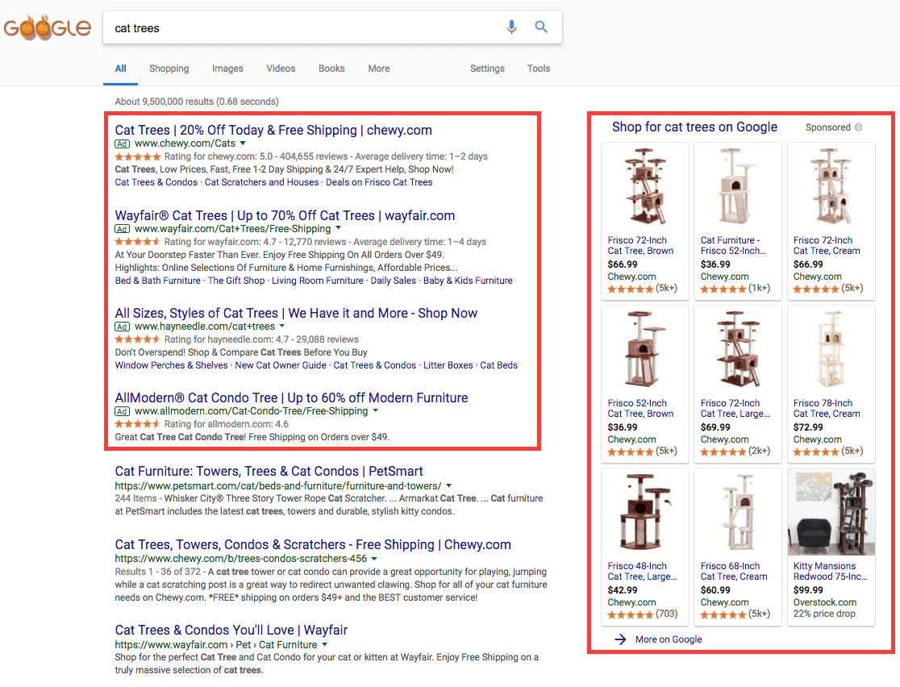The image size is (900, 687).
Task: Open 'All Sizes, Styles of Cat Trees' ad
Action: coord(296,314)
